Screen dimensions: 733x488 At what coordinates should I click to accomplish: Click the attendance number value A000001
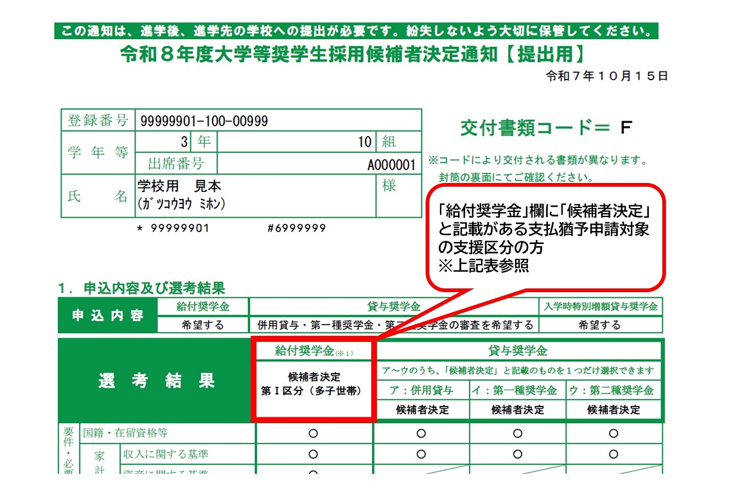[x=391, y=164]
